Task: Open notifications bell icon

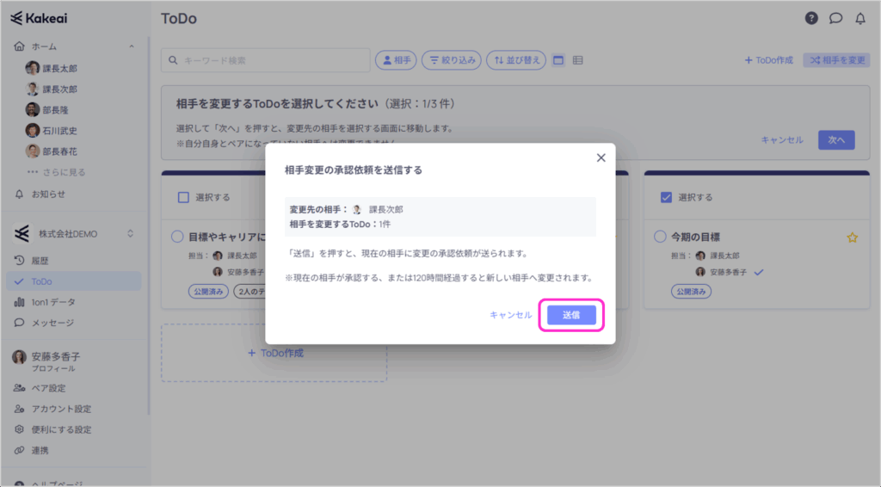Action: point(859,18)
